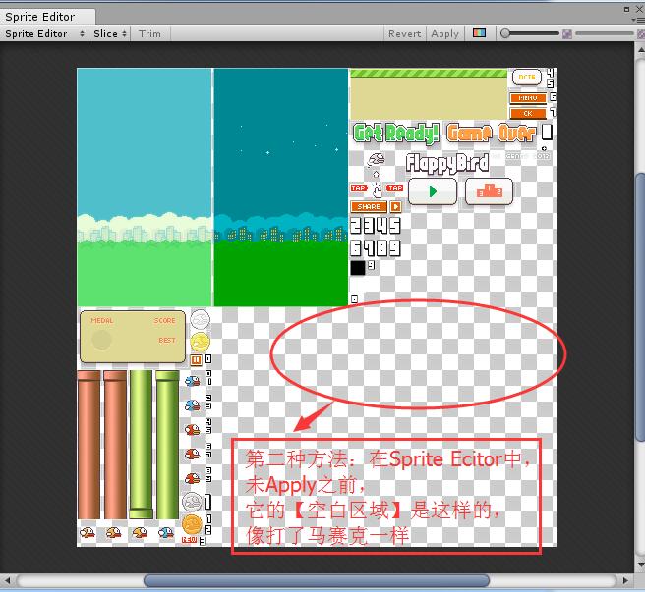Select the orange MENU button sprite
The width and height of the screenshot is (645, 592).
pyautogui.click(x=528, y=98)
